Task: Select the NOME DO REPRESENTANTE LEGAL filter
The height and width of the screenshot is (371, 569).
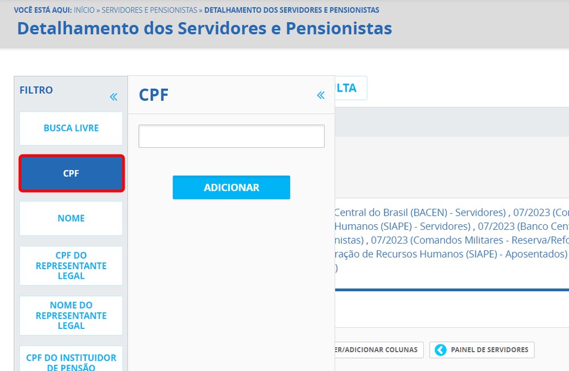Action: point(71,315)
